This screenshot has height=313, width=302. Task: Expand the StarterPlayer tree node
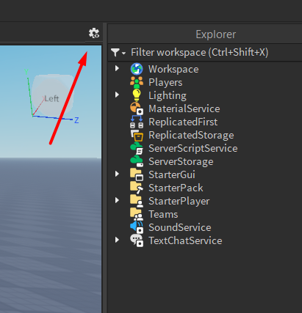pos(117,200)
